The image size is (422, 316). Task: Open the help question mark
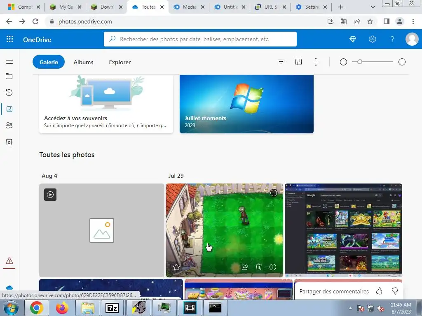(392, 39)
